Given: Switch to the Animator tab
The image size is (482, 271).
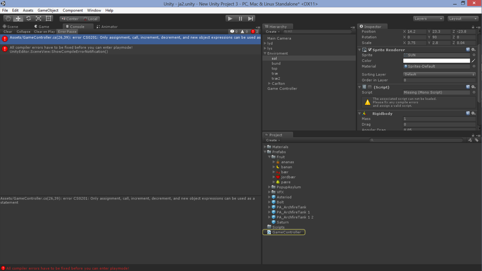Looking at the screenshot, I should pos(107,27).
